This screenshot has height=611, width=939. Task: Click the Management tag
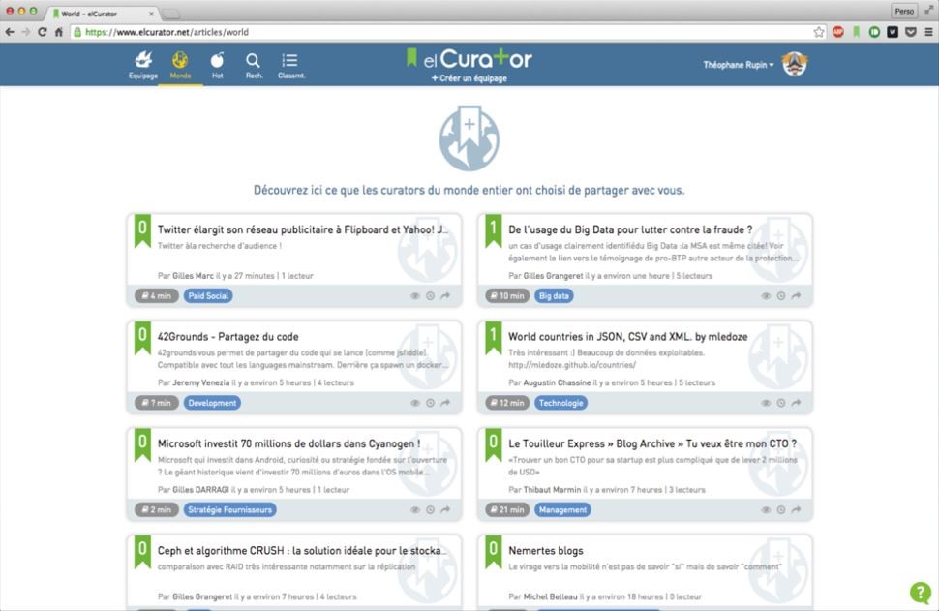pyautogui.click(x=563, y=509)
